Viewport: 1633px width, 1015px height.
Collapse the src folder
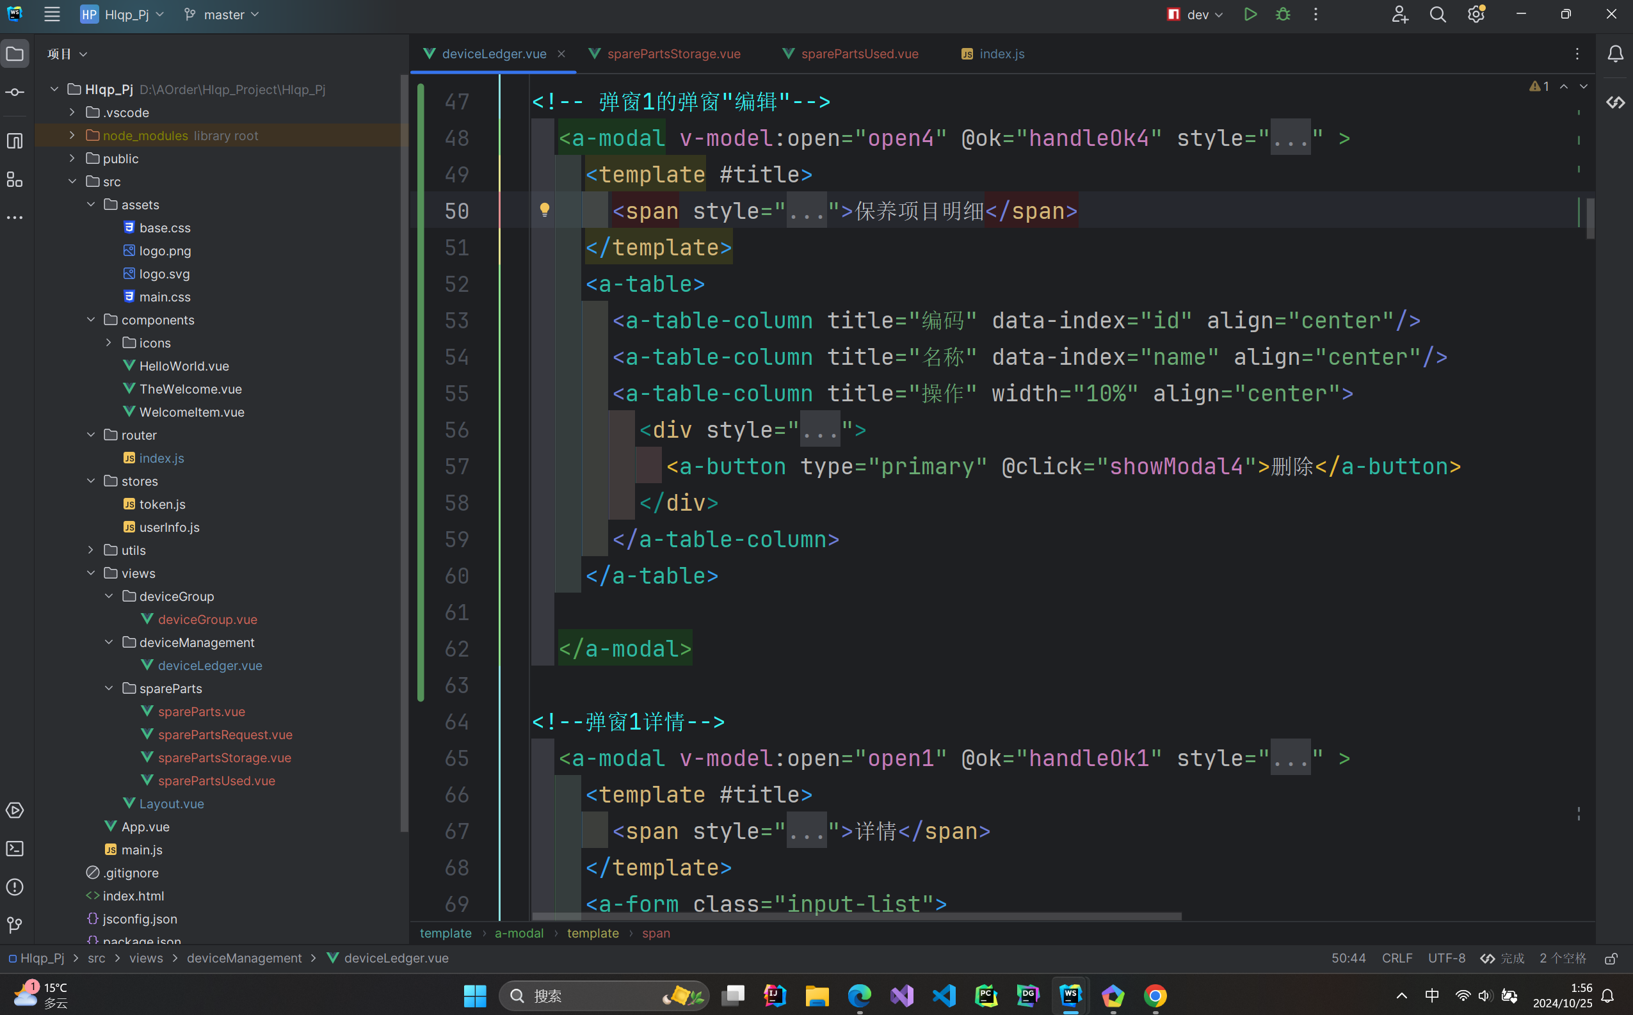(x=72, y=181)
